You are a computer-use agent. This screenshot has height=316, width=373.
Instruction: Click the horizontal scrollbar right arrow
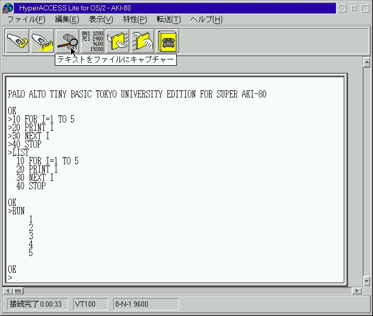357,291
